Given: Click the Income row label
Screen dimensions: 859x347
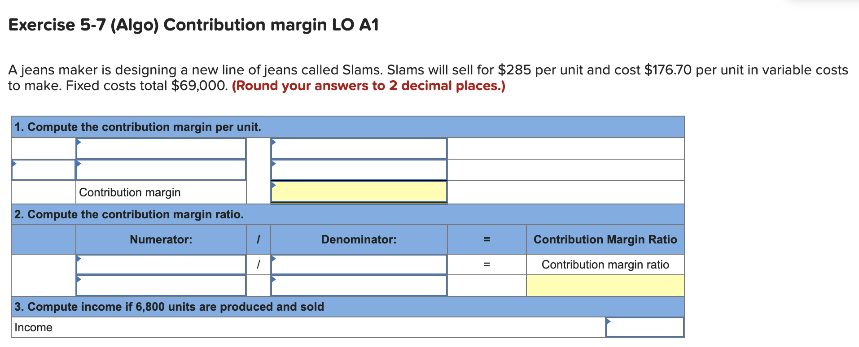Looking at the screenshot, I should (34, 328).
